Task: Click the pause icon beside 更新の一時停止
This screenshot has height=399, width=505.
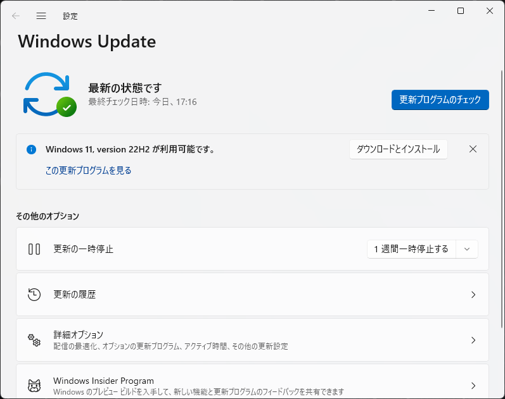Action: point(34,249)
